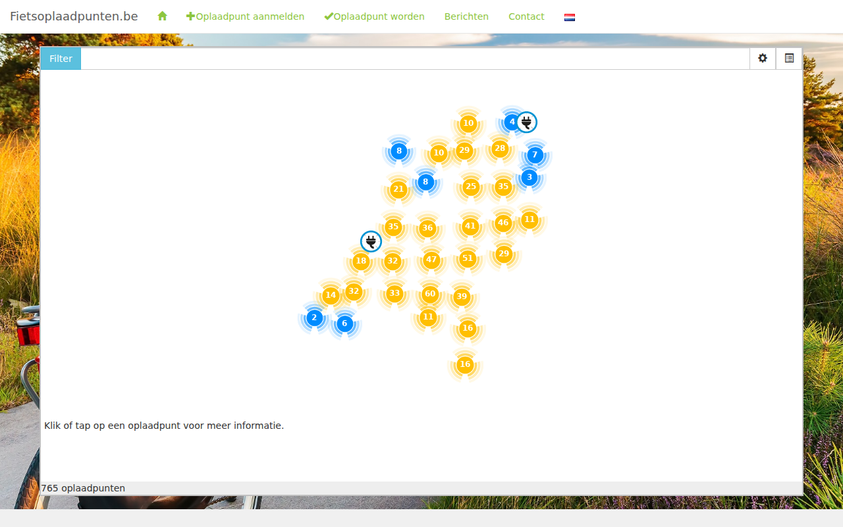Open the yellow cluster marked 33

click(394, 293)
